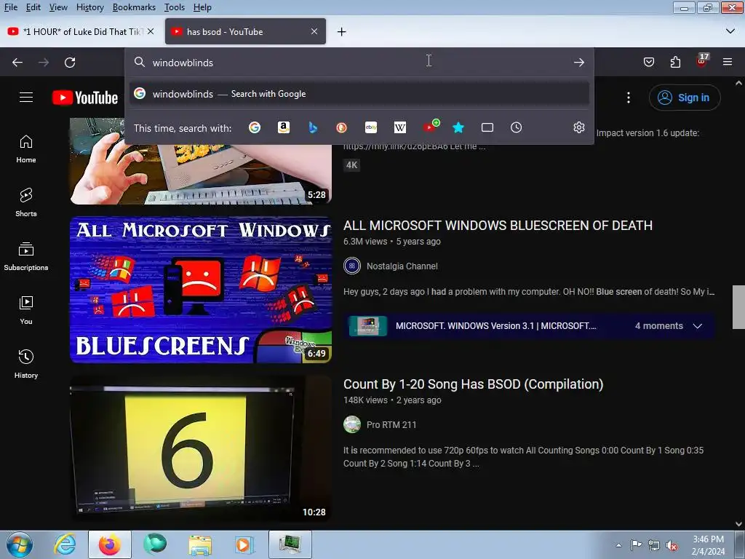Open the Nostalgia Channel name link
The height and width of the screenshot is (559, 745).
point(402,266)
